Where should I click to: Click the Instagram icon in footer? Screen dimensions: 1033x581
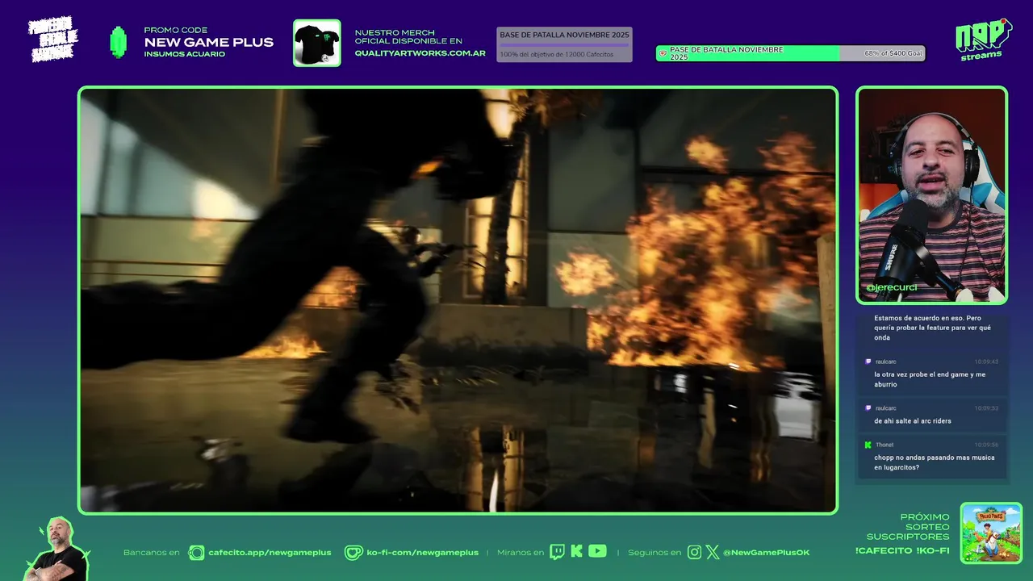click(695, 552)
